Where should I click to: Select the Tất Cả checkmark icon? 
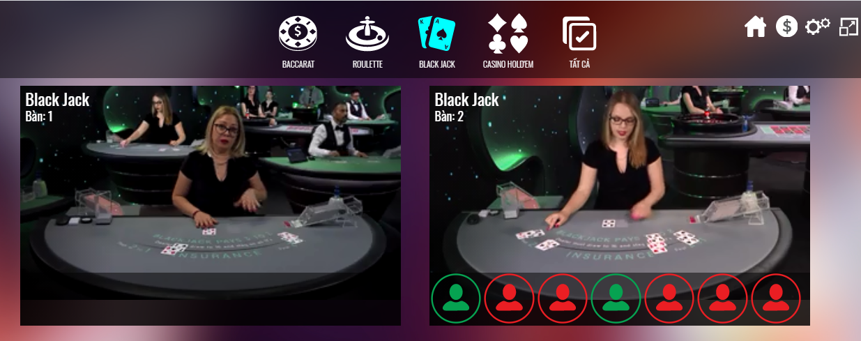tap(579, 33)
